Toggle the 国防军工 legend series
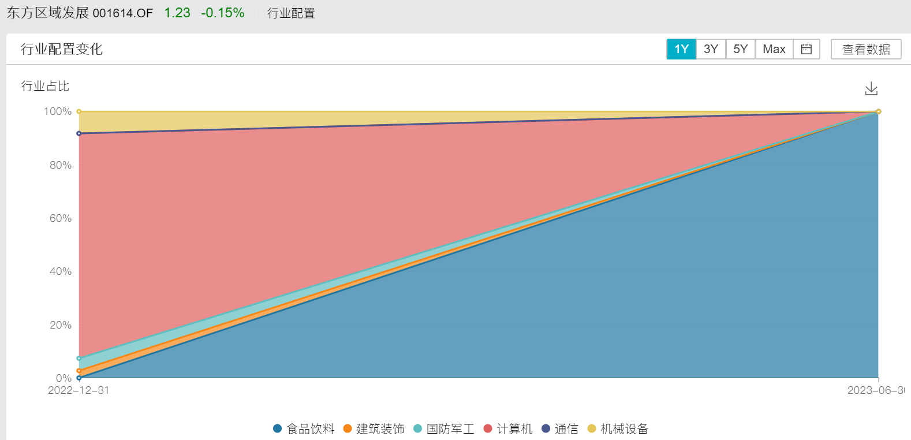This screenshot has width=911, height=440. (444, 428)
